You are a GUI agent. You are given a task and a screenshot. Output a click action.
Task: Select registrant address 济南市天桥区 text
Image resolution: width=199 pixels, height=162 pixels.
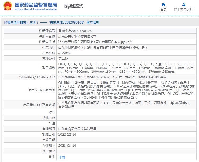95,42
